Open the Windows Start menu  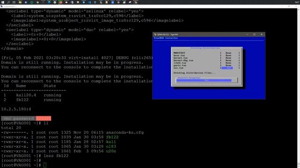pyautogui.click(x=3, y=2)
